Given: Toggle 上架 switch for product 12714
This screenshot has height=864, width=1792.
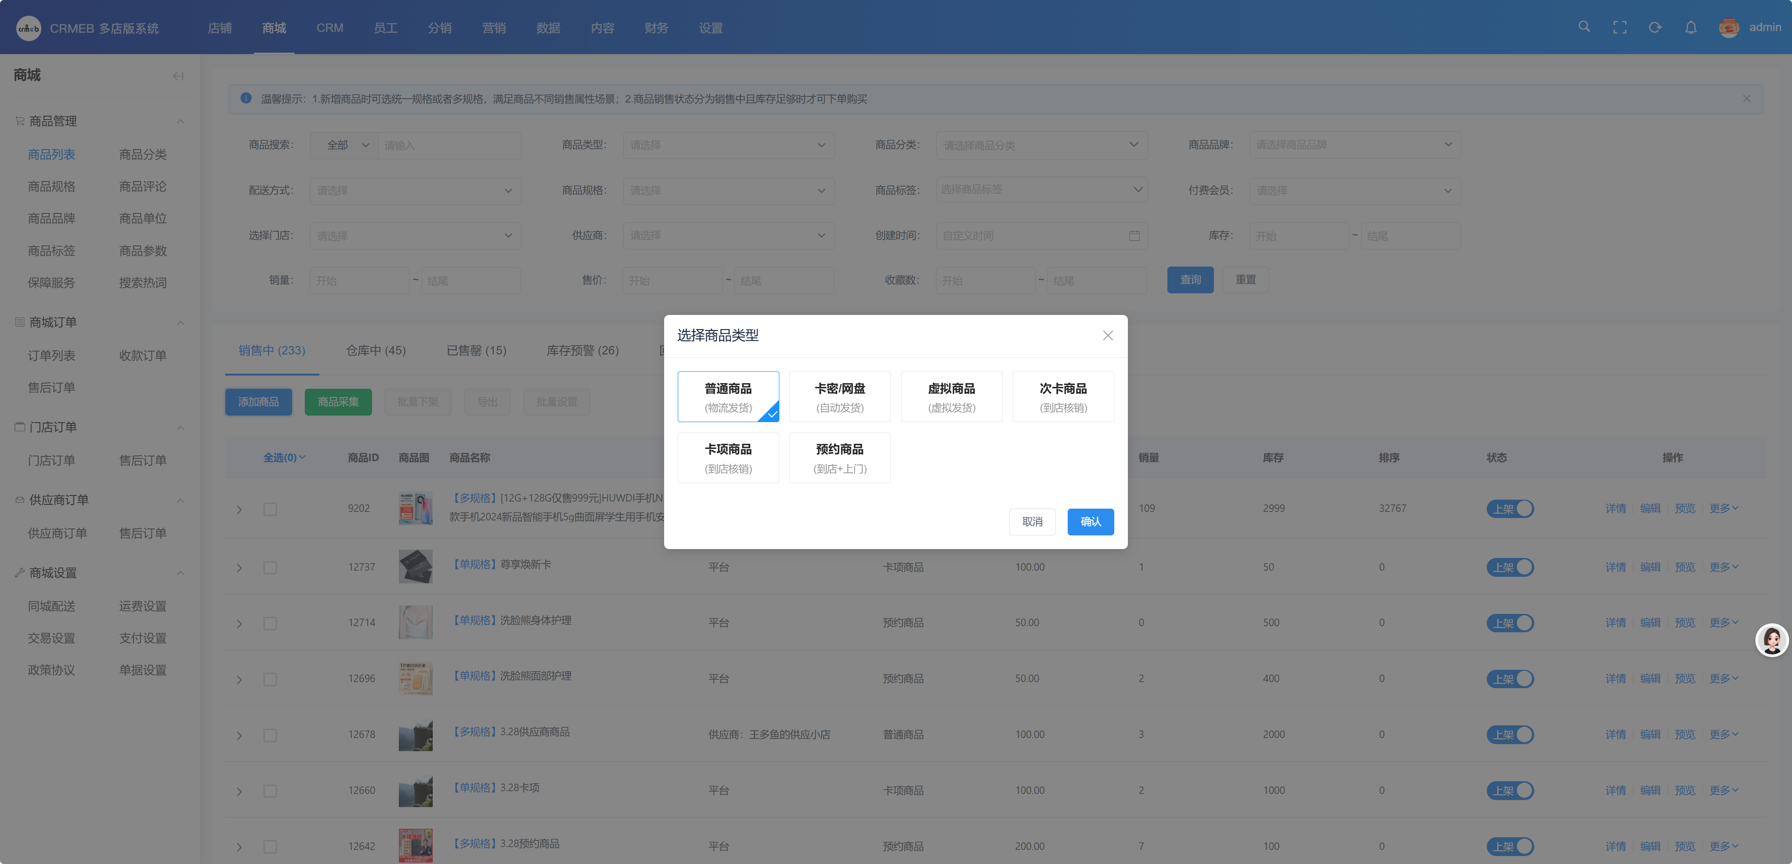Looking at the screenshot, I should [x=1510, y=623].
